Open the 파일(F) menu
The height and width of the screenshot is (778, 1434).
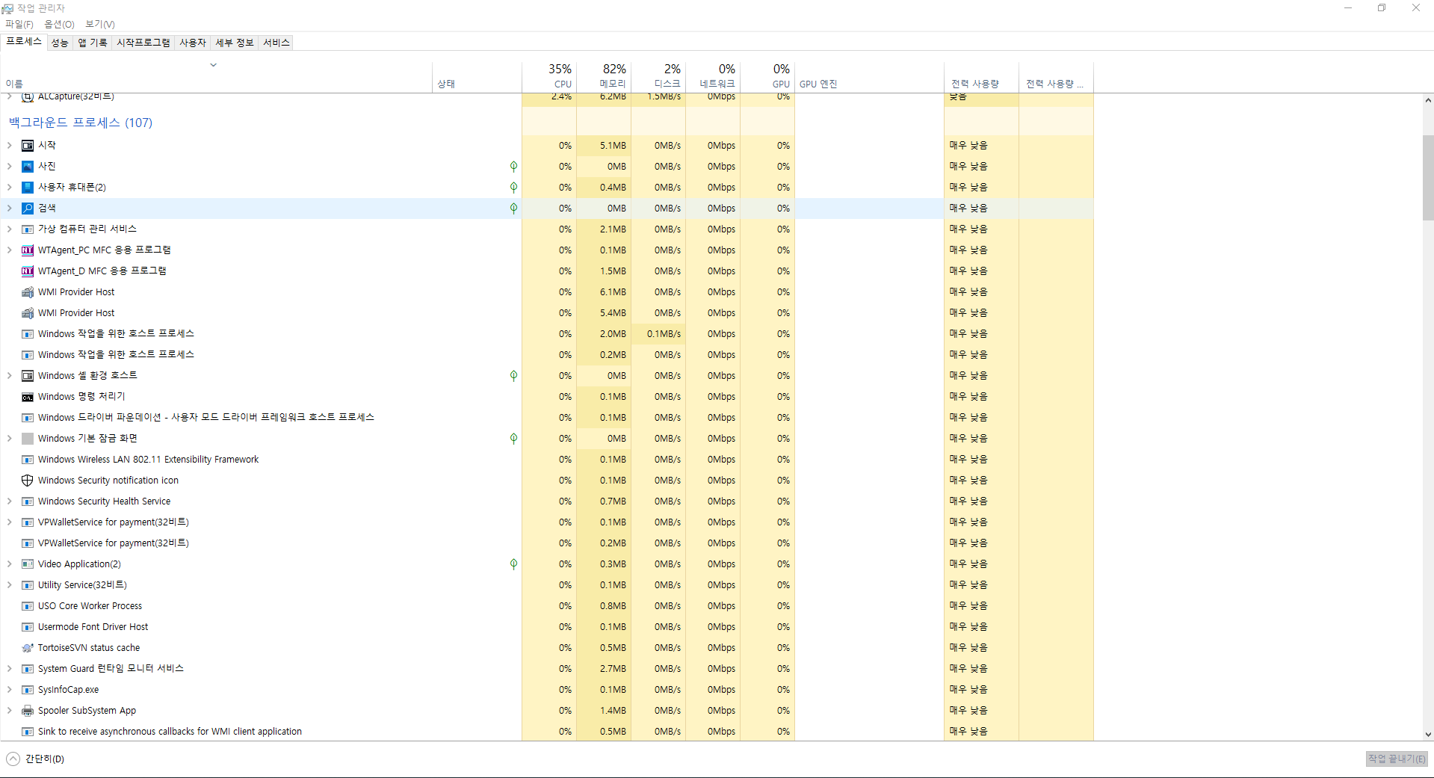(19, 24)
